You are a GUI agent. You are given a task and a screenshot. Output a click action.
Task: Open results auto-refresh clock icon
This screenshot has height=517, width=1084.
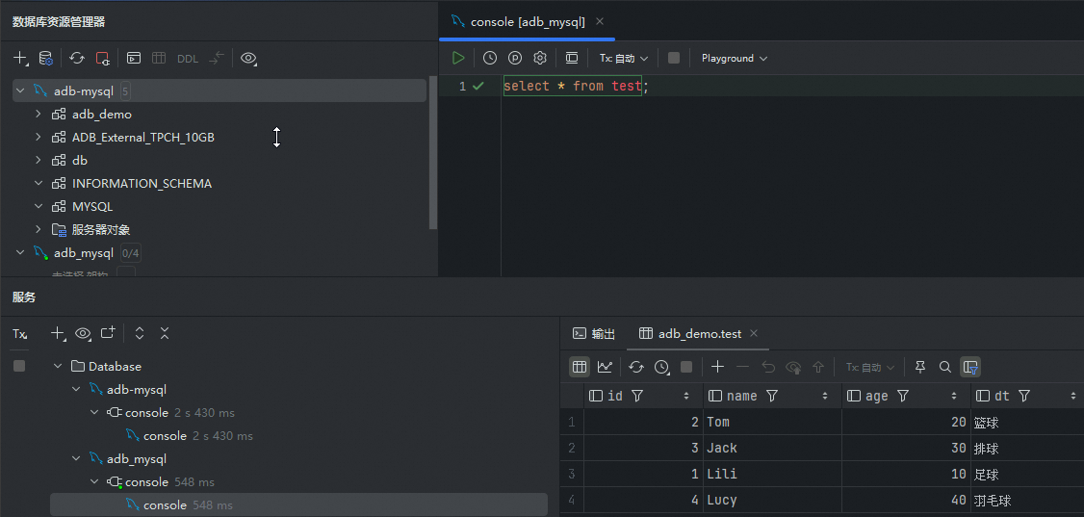click(662, 367)
